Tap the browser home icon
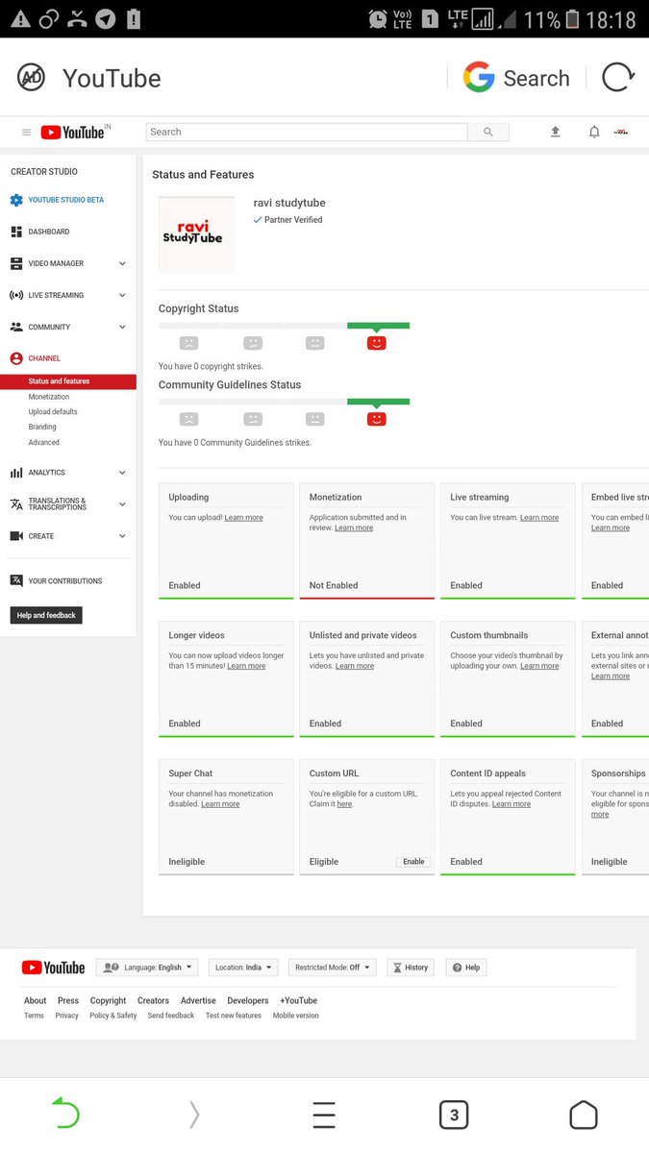The width and height of the screenshot is (649, 1153). coord(584,1115)
